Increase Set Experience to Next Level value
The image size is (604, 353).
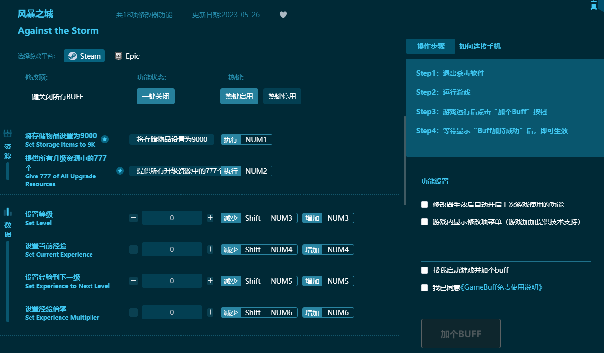[x=210, y=281]
